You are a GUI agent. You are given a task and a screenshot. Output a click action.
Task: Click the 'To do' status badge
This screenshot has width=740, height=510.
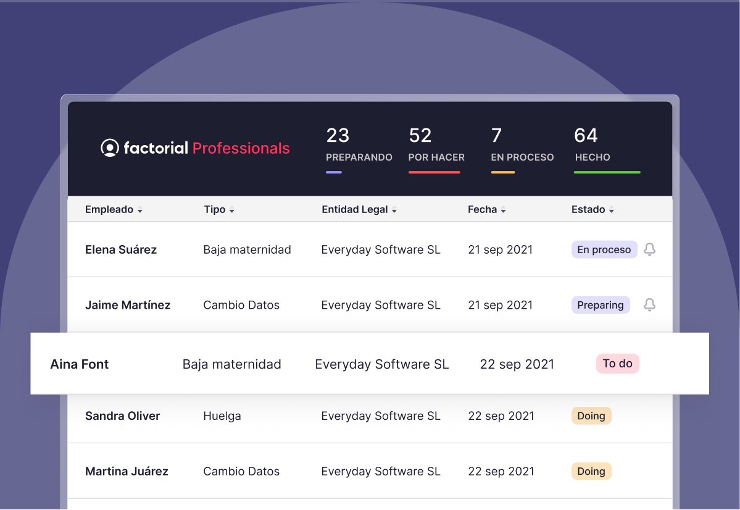[617, 364]
